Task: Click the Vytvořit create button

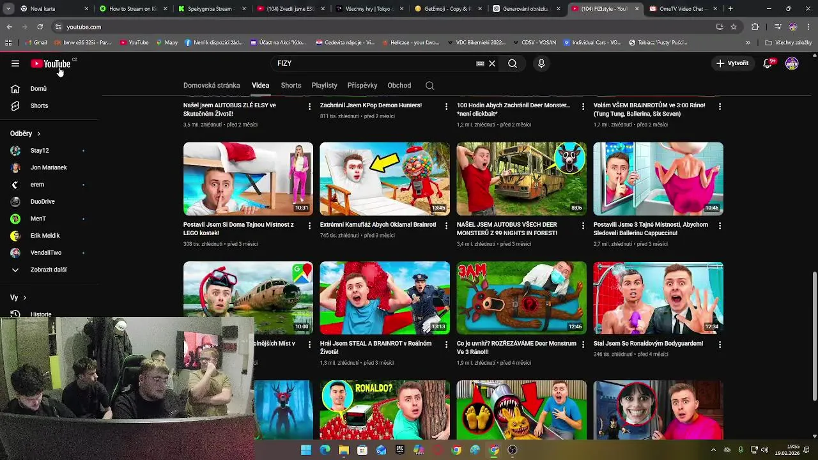Action: pyautogui.click(x=732, y=63)
